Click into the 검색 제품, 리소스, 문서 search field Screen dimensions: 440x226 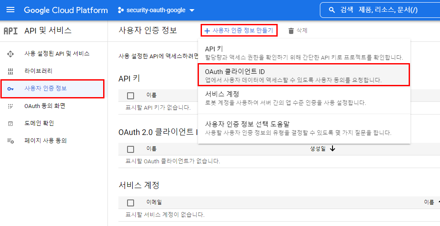coord(380,10)
